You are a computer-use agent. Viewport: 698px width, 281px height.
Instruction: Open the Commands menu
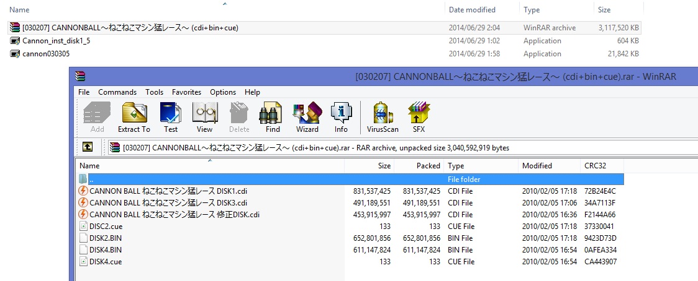(x=117, y=92)
